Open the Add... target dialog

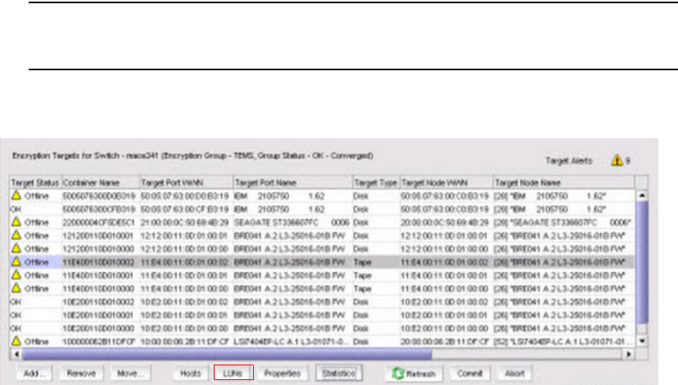pyautogui.click(x=34, y=373)
